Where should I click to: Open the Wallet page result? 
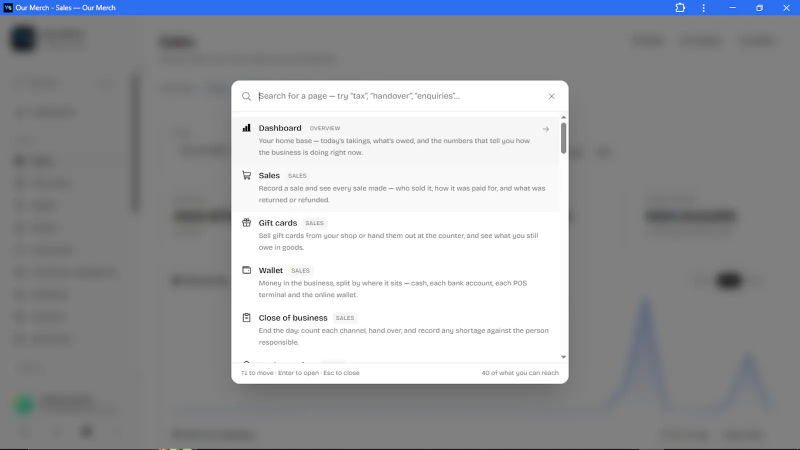(395, 283)
